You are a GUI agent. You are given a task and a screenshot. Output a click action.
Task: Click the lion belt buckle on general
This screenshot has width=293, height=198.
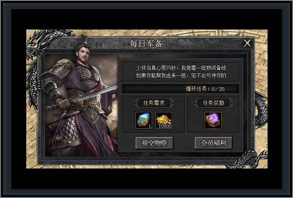coord(92,103)
